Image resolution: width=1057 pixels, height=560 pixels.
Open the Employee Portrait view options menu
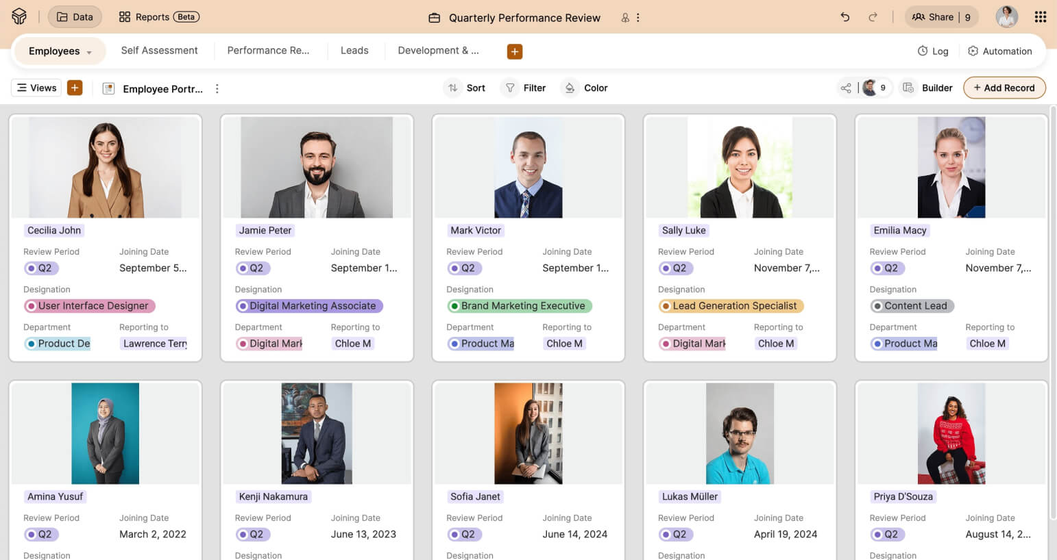[217, 88]
